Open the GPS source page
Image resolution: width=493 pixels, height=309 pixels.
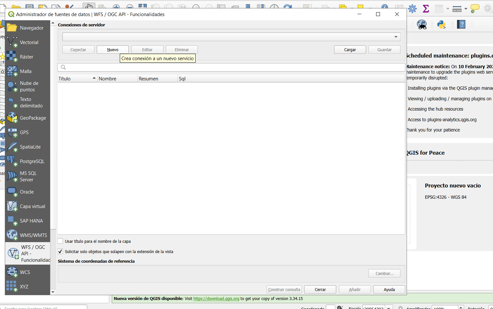click(28, 132)
